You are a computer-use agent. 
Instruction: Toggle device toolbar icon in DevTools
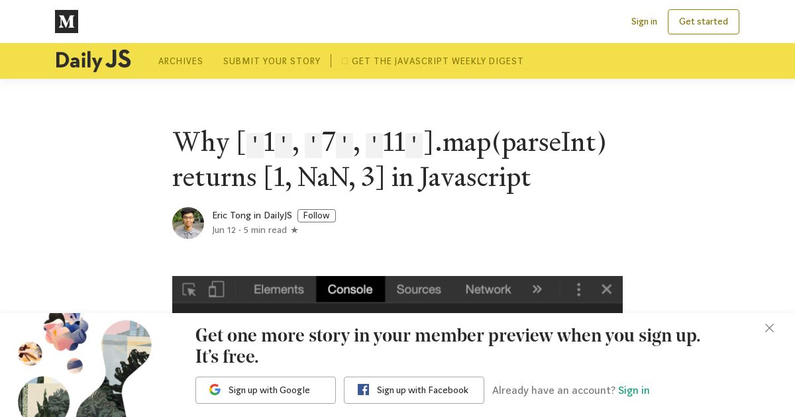(217, 289)
